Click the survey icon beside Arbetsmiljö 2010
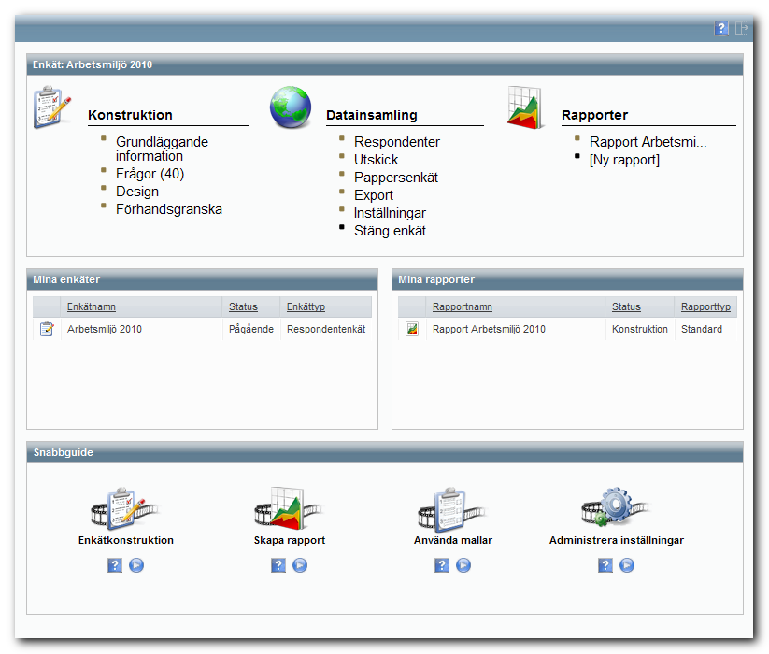Screen dimensions: 769x654 click(x=47, y=329)
